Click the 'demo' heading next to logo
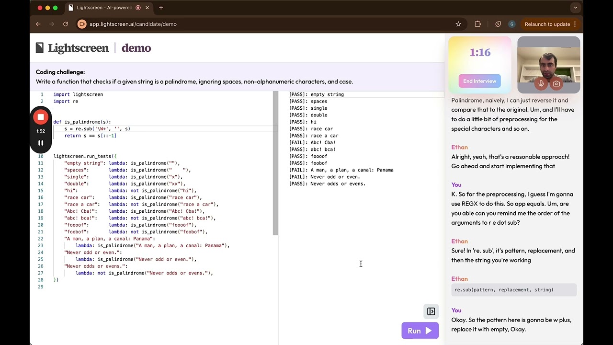This screenshot has height=345, width=613. 136,48
